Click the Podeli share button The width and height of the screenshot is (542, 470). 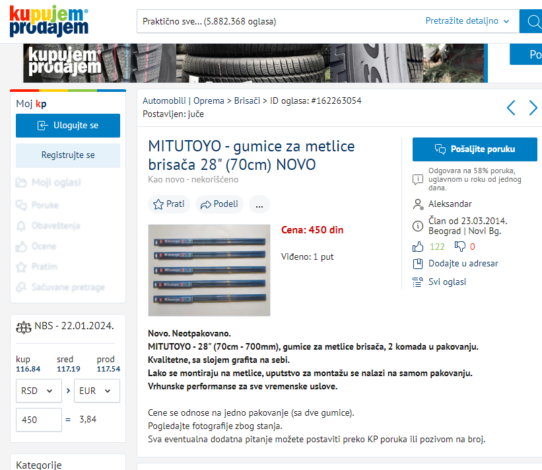(x=219, y=204)
